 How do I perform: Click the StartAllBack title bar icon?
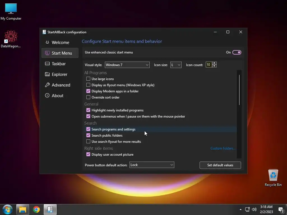[44, 32]
